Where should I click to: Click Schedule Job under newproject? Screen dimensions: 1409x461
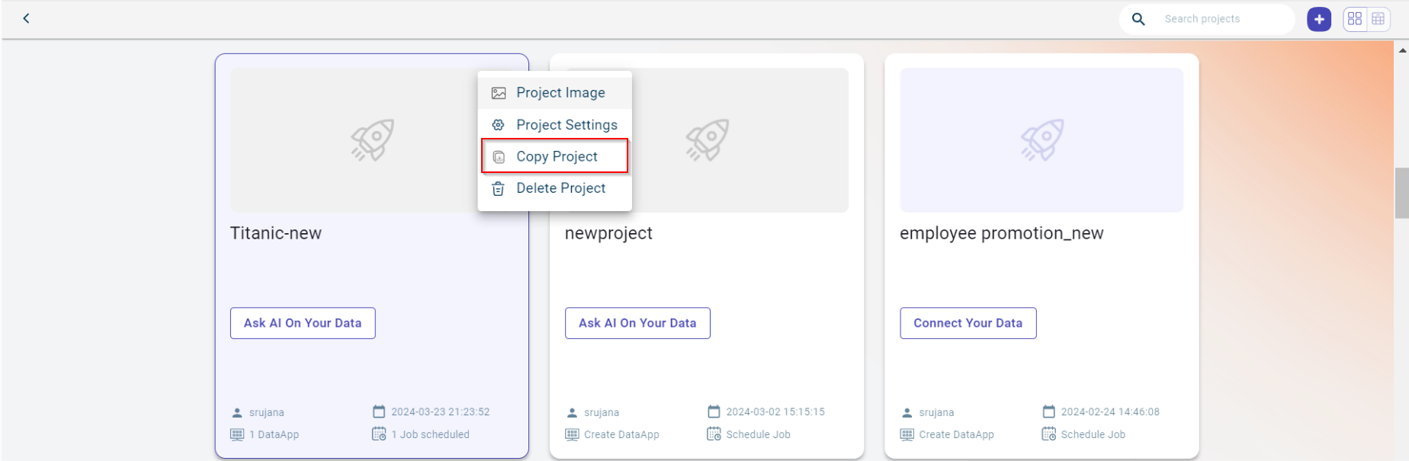(x=757, y=434)
